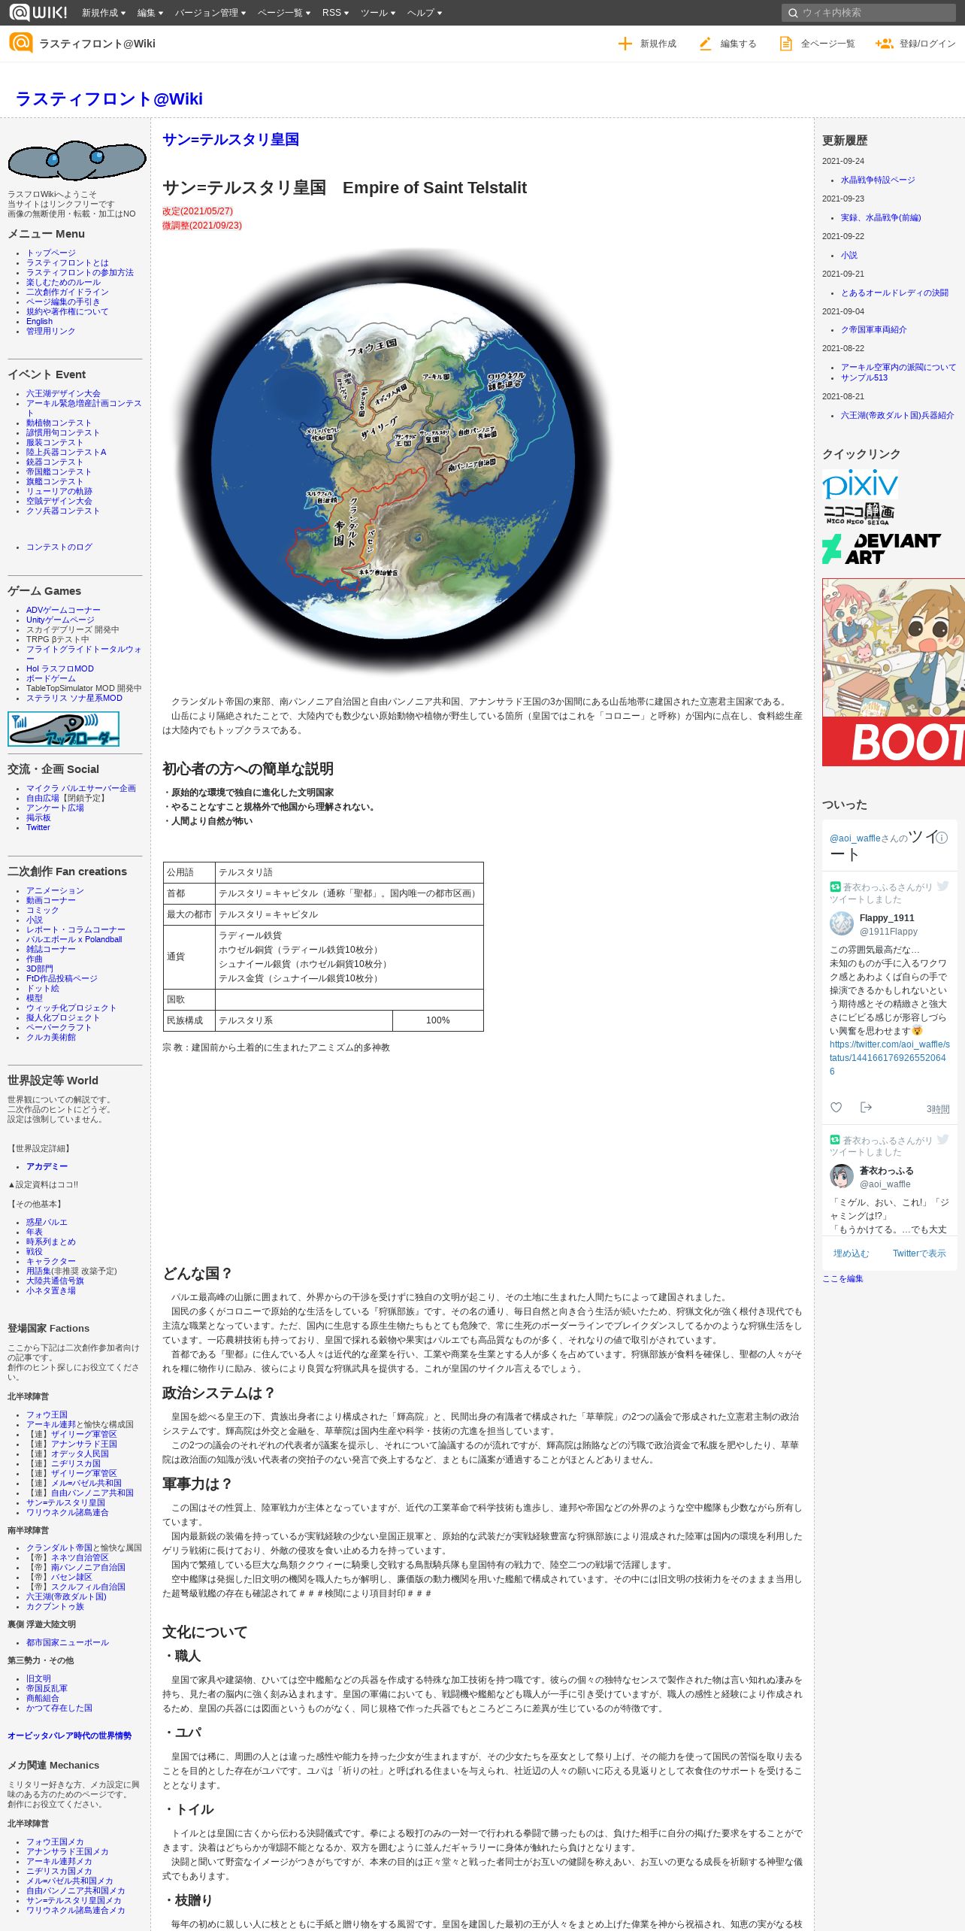Click ここを編集 link
This screenshot has width=965, height=1931.
842,1278
